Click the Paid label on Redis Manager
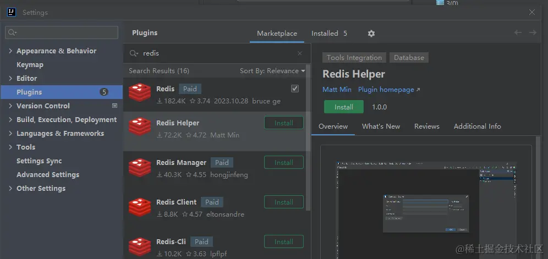Image resolution: width=548 pixels, height=259 pixels. (x=222, y=163)
